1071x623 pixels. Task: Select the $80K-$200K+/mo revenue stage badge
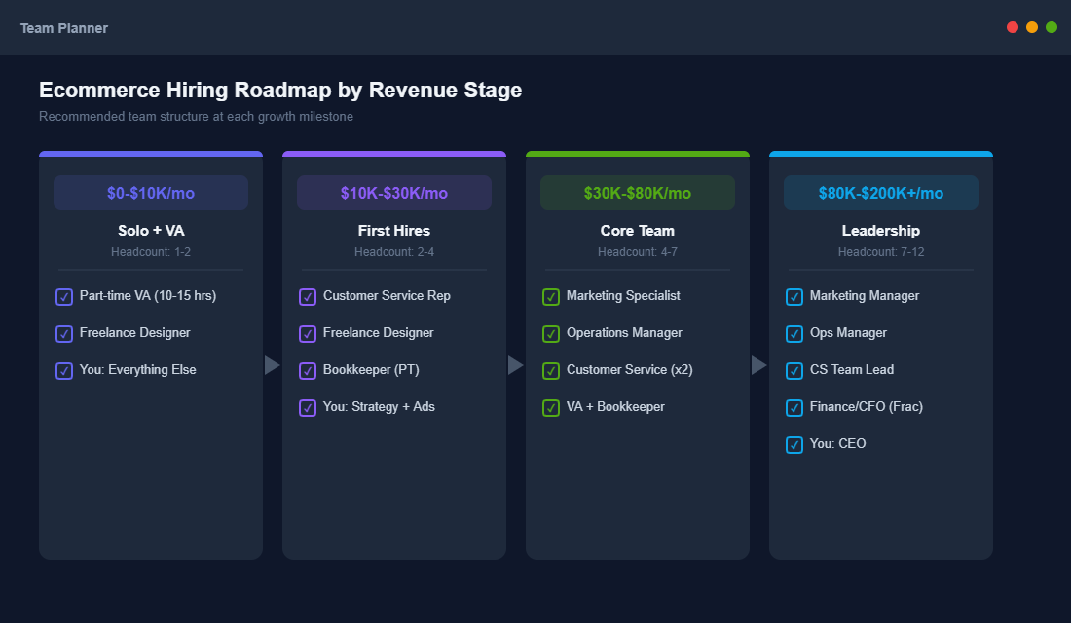point(881,193)
